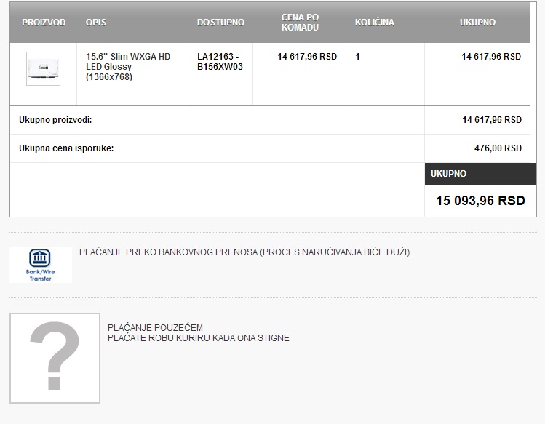The height and width of the screenshot is (424, 545).
Task: Select the Plaćanje preko bankovnog prenosa option
Action: 244,252
